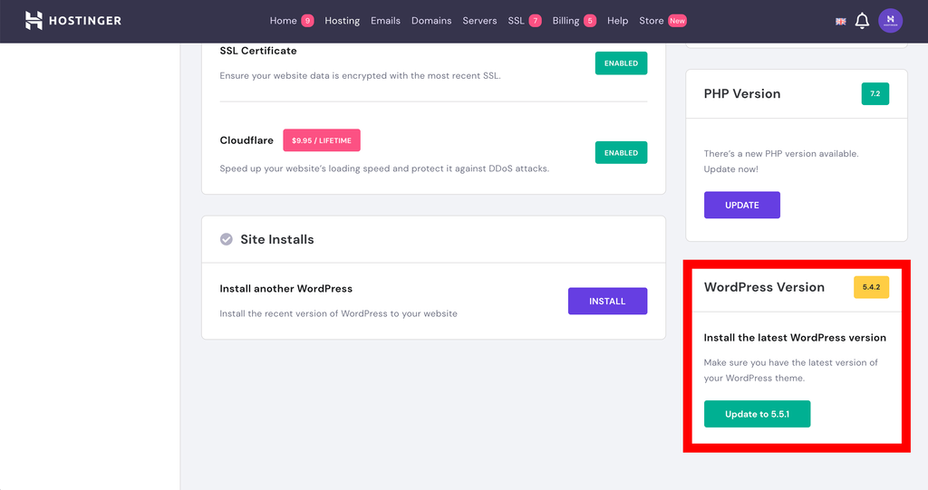Click the PHP 7.2 version badge
928x490 pixels.
875,93
